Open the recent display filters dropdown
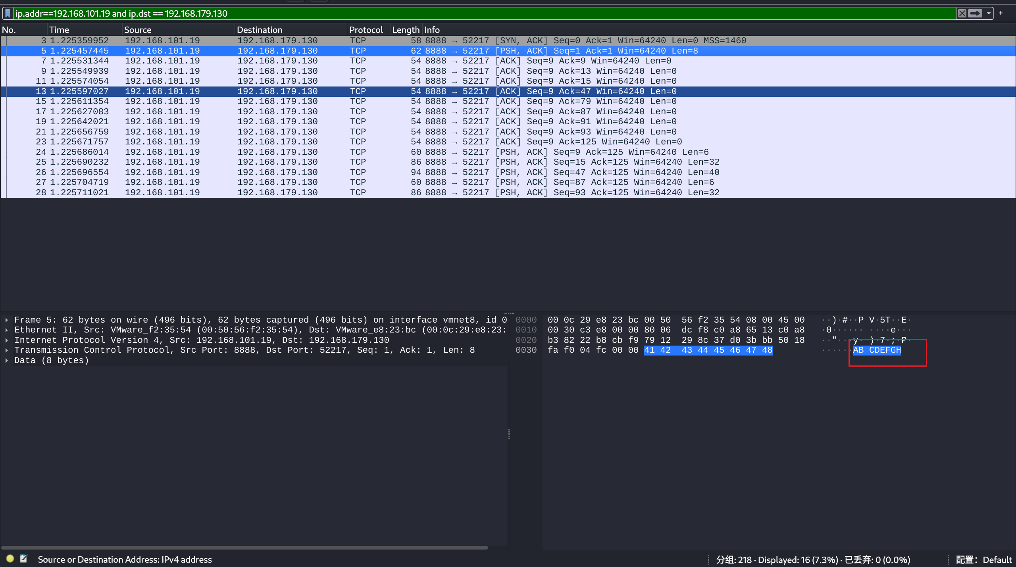Image resolution: width=1016 pixels, height=567 pixels. coord(989,13)
